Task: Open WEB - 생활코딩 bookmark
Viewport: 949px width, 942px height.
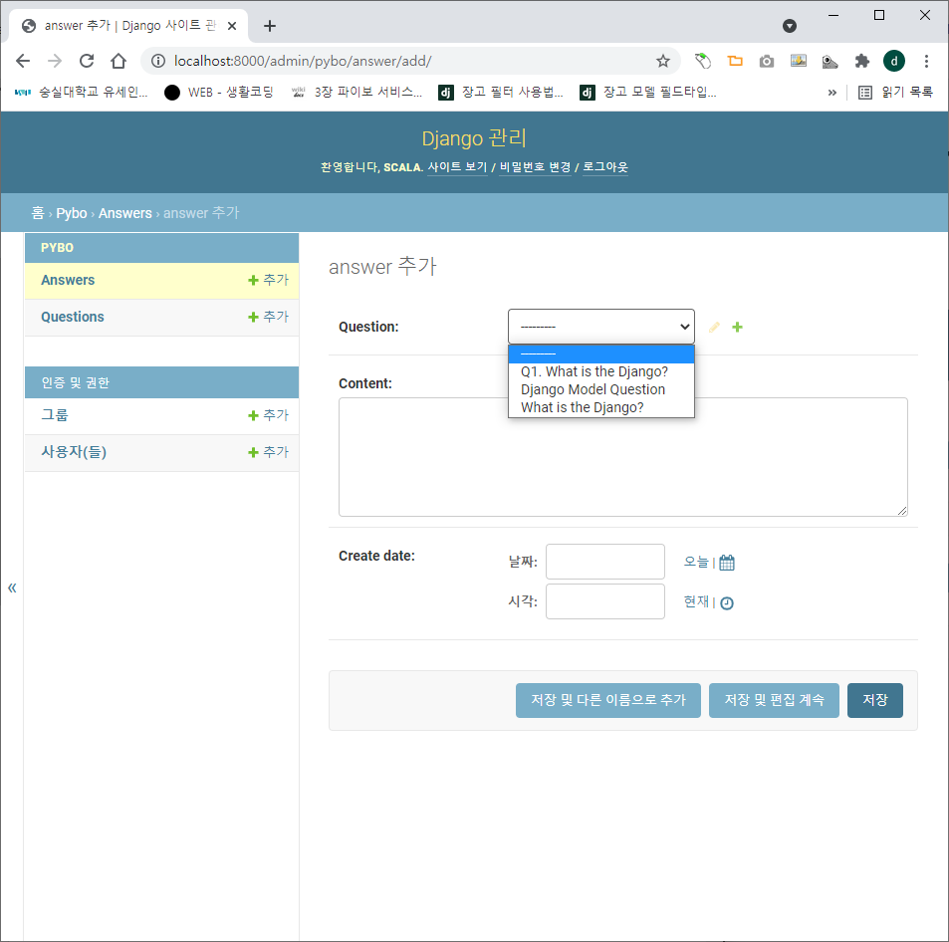Action: (219, 92)
